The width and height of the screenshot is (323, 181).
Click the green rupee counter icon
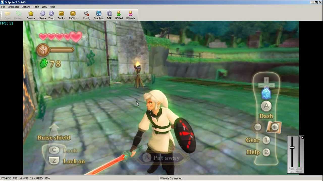click(44, 64)
